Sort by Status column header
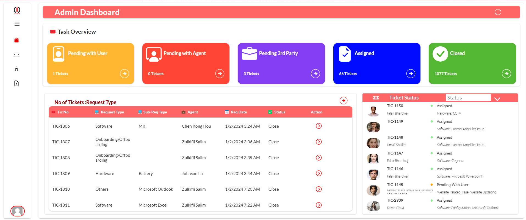This screenshot has width=526, height=220. [x=280, y=112]
